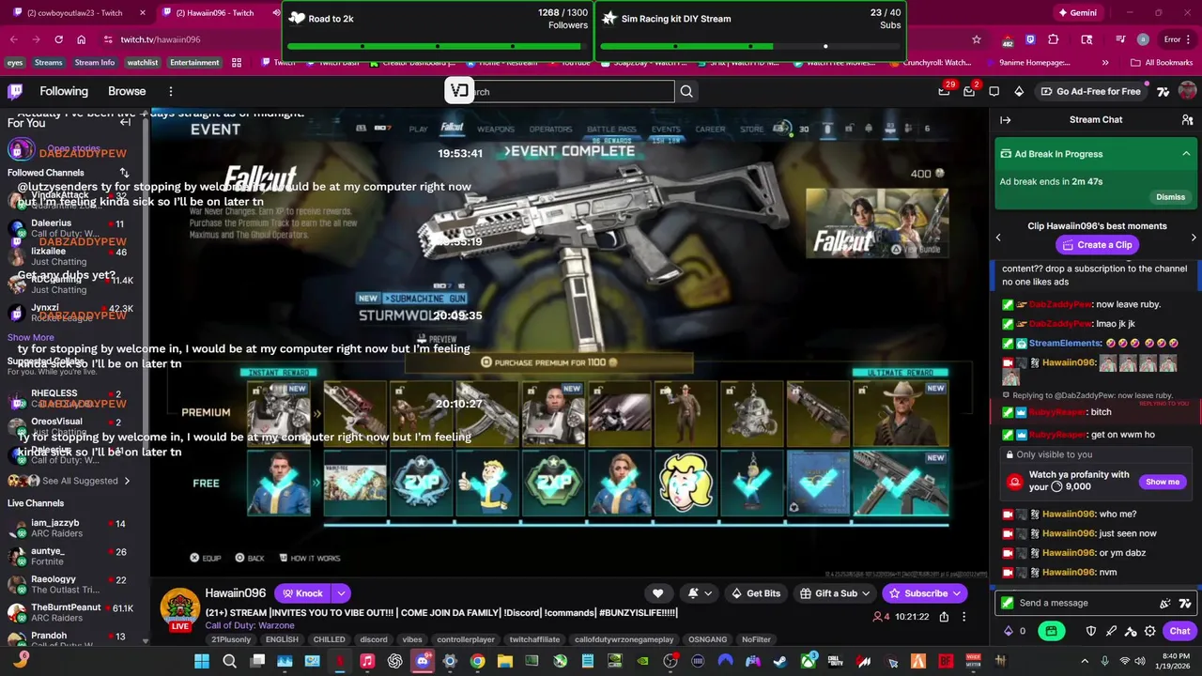Dismiss the ad break notice

pyautogui.click(x=1170, y=197)
